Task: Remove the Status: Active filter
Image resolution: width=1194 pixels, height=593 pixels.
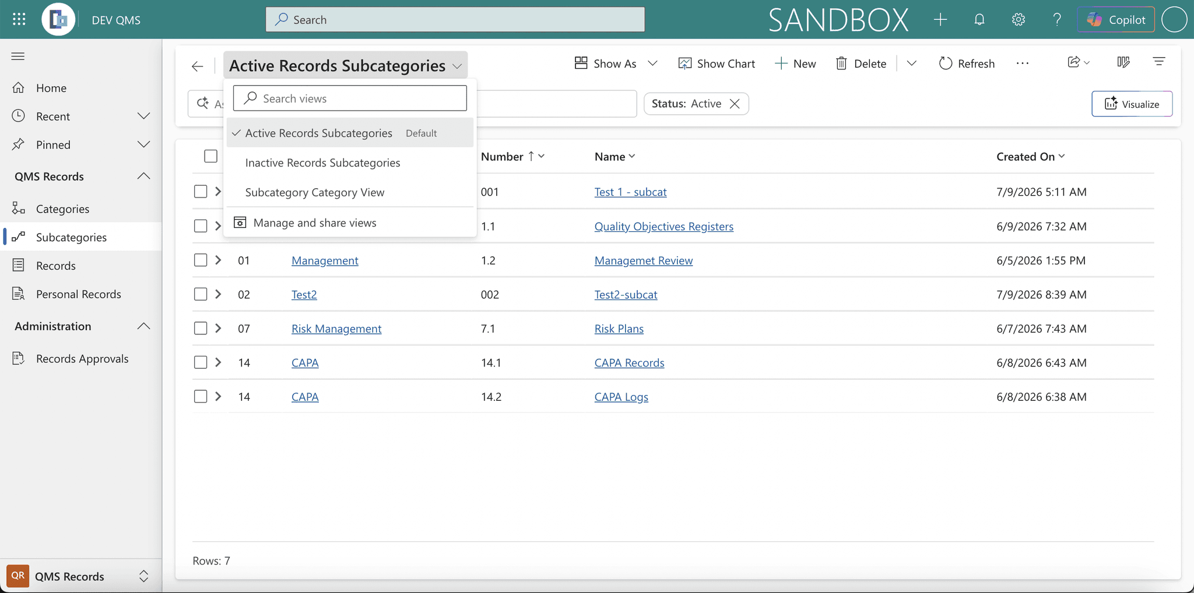Action: click(735, 104)
